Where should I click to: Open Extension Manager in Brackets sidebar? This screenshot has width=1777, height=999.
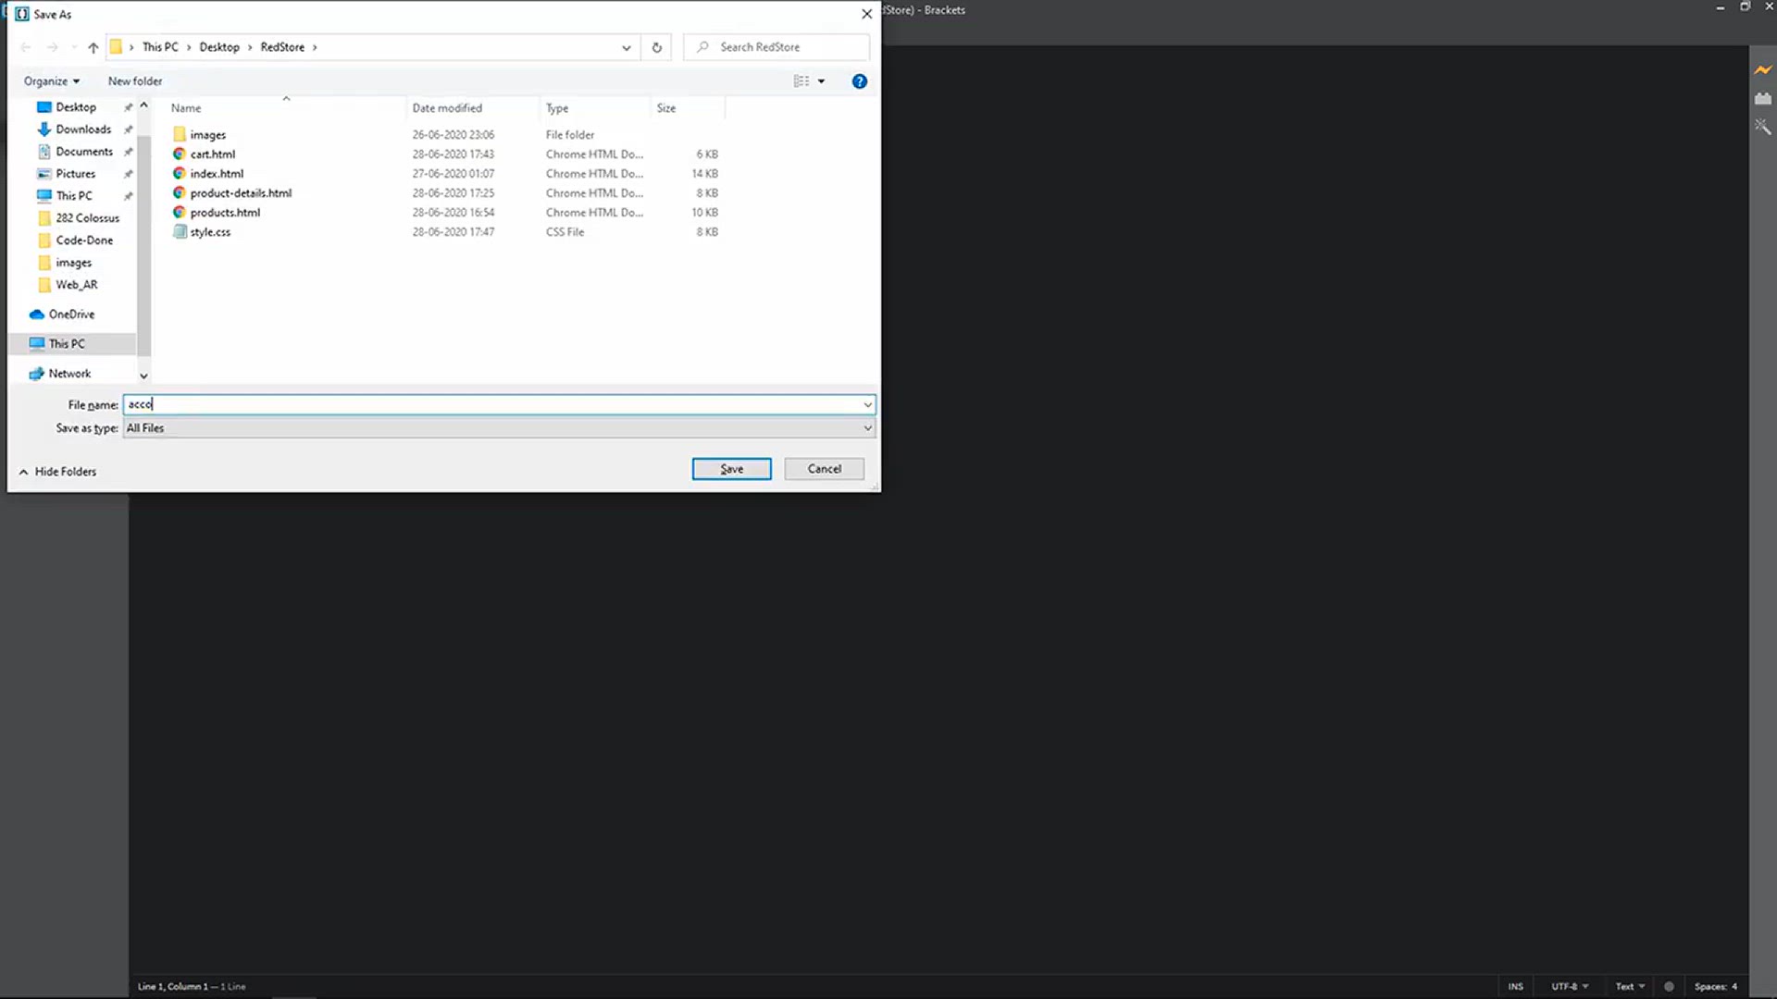1762,98
